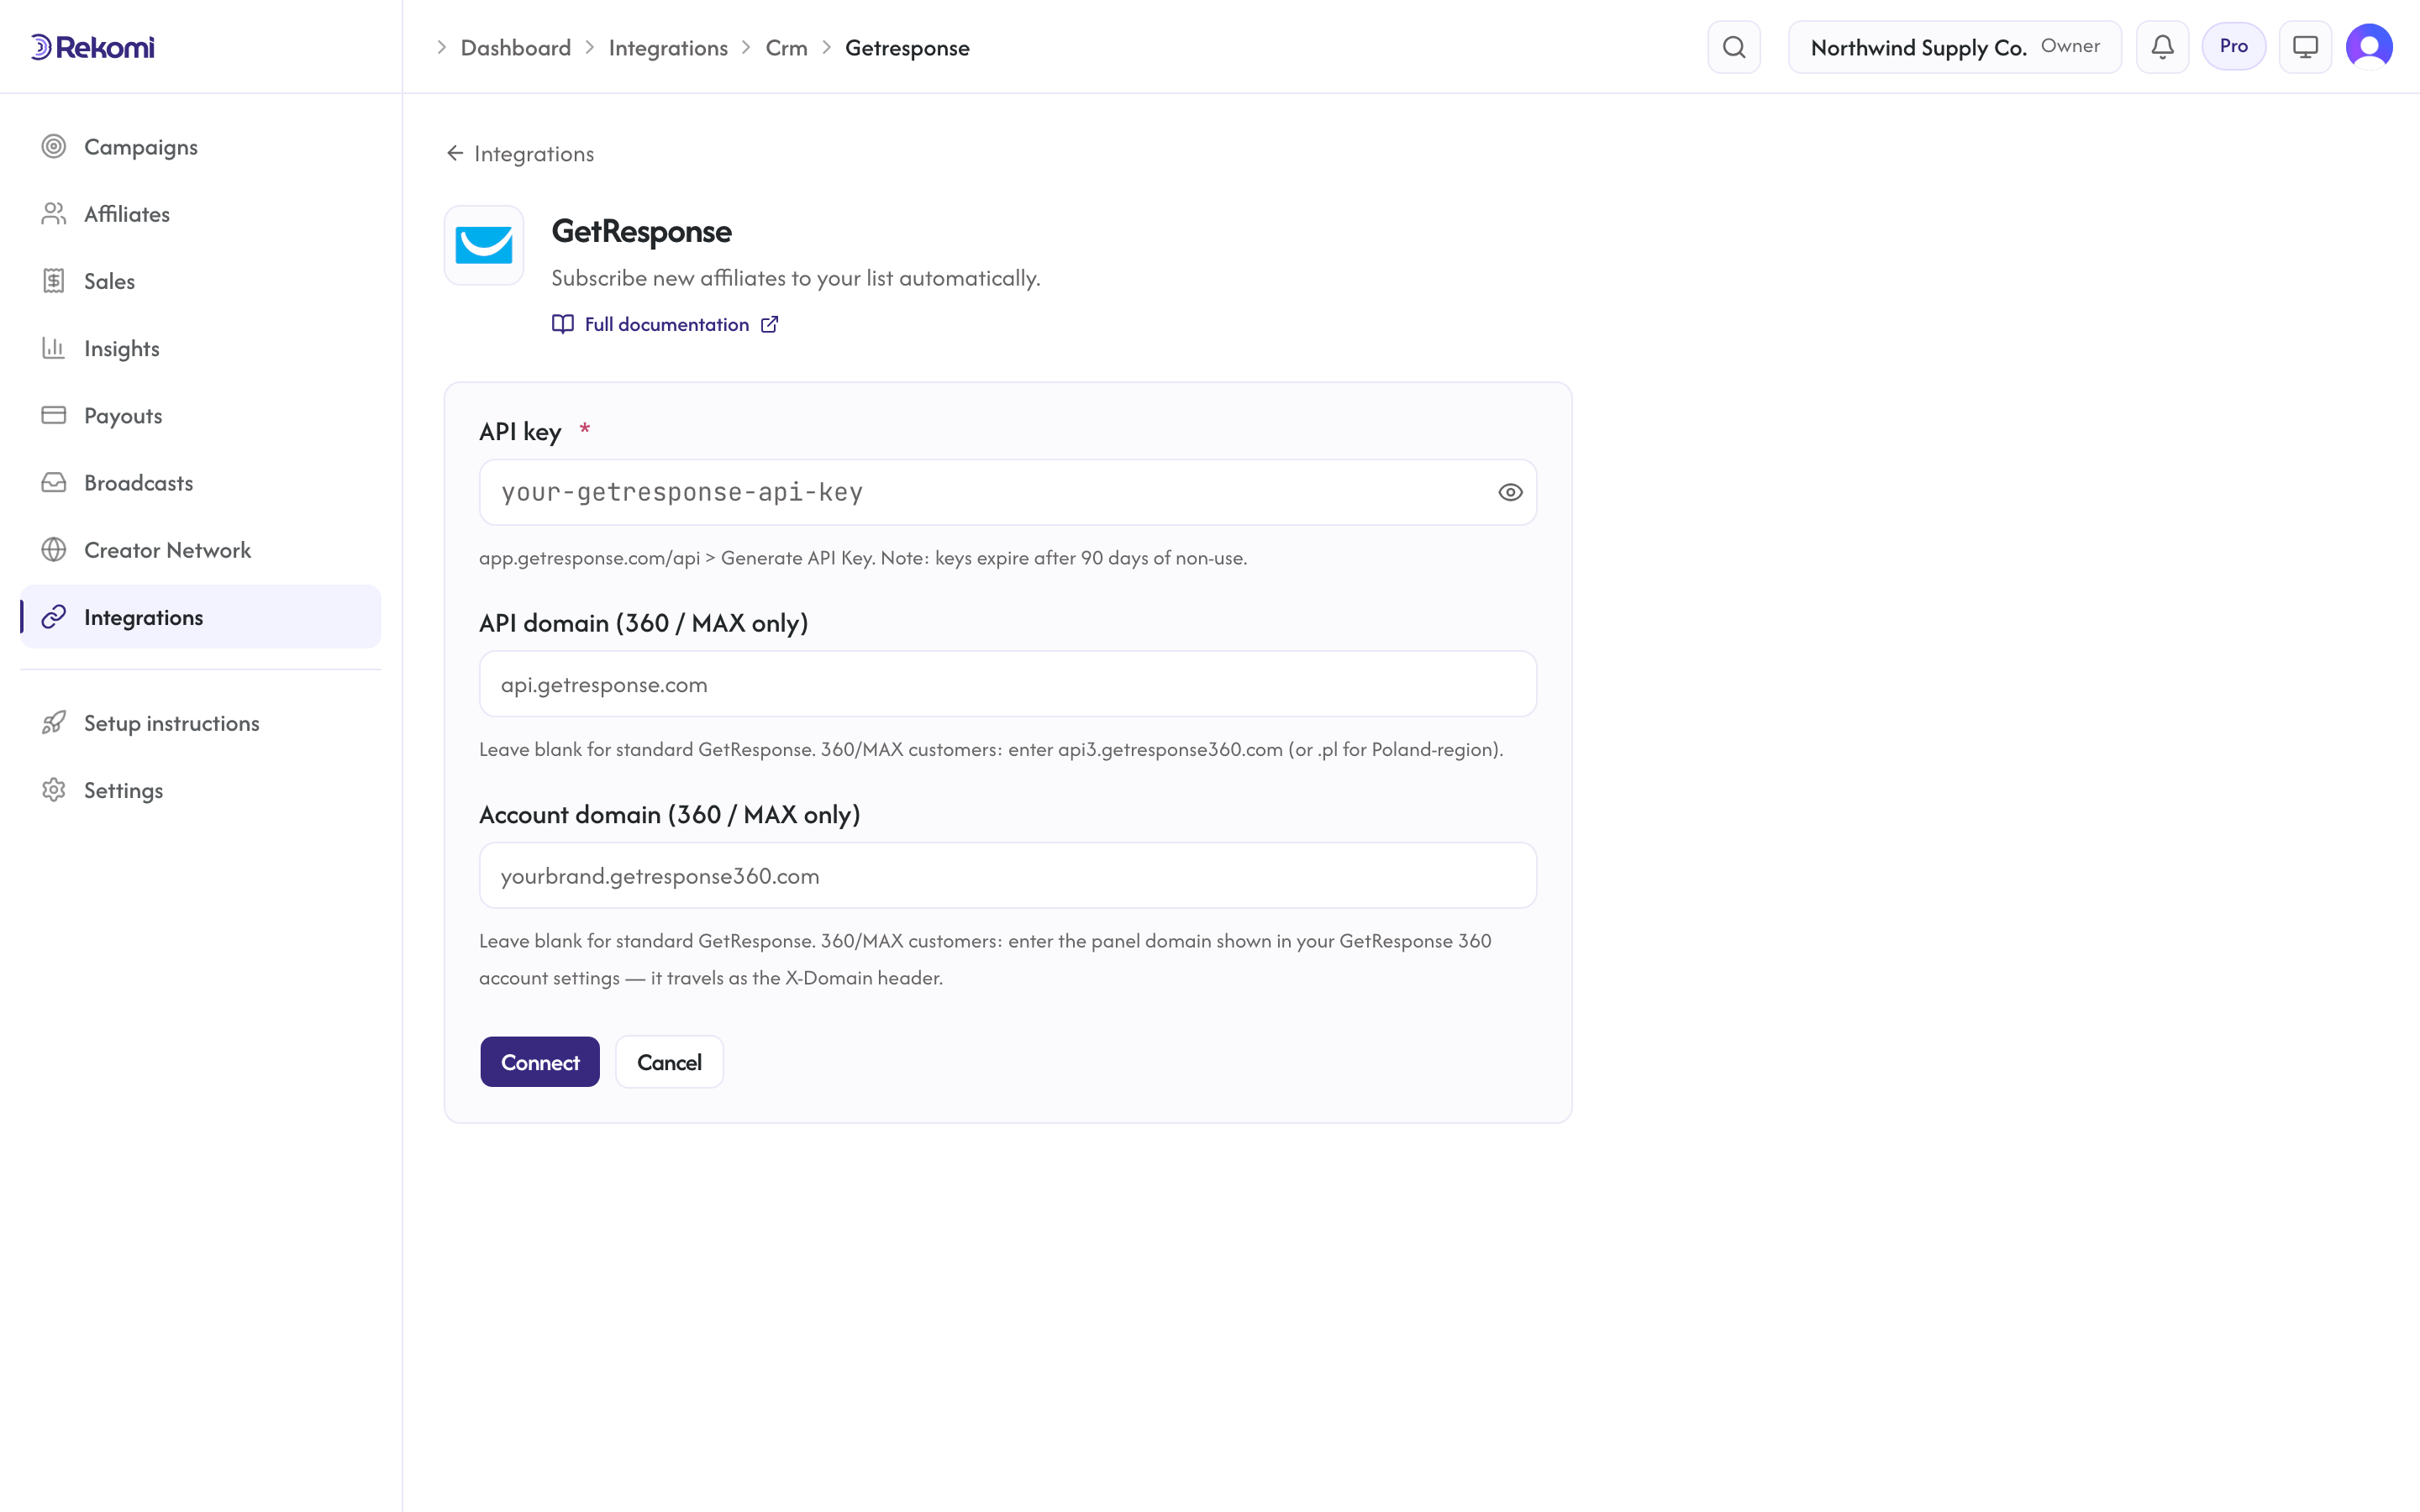This screenshot has width=2420, height=1512.
Task: Click the Broadcasts inbox icon
Action: (54, 483)
